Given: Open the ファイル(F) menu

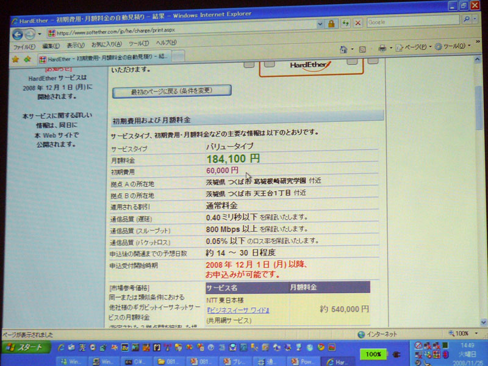Looking at the screenshot, I should pyautogui.click(x=24, y=47).
